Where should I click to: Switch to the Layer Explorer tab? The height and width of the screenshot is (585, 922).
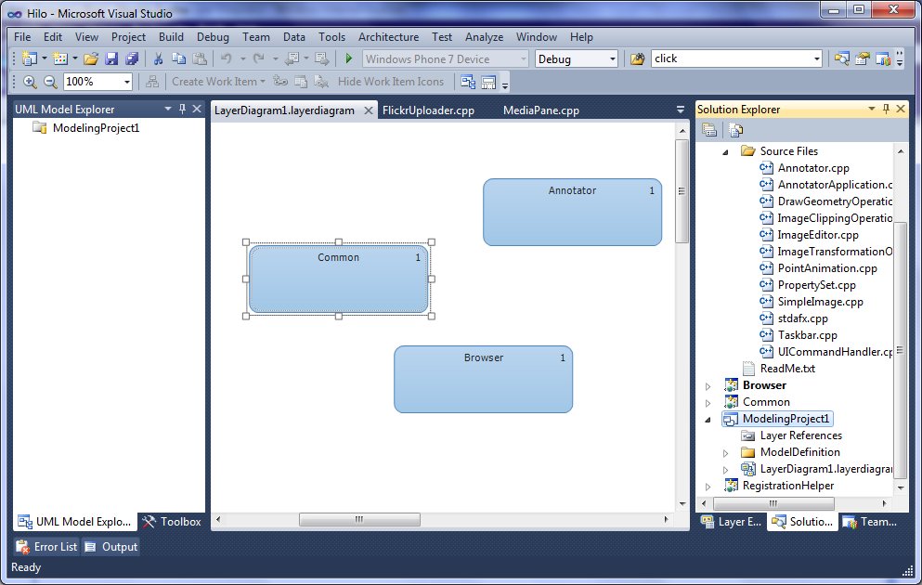tap(732, 522)
